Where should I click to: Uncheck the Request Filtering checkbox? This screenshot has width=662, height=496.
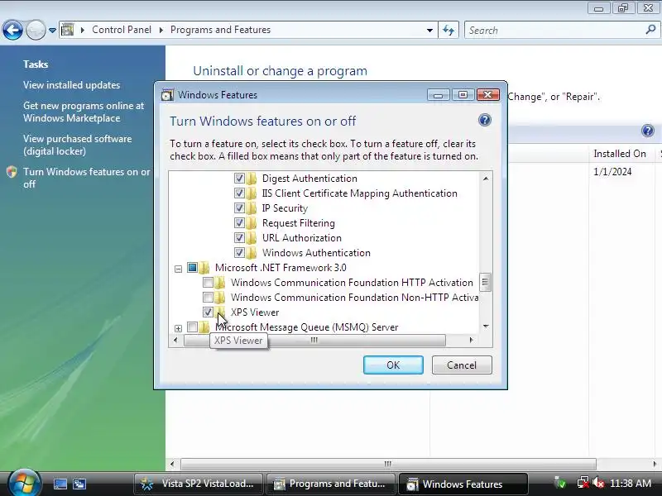(x=239, y=222)
